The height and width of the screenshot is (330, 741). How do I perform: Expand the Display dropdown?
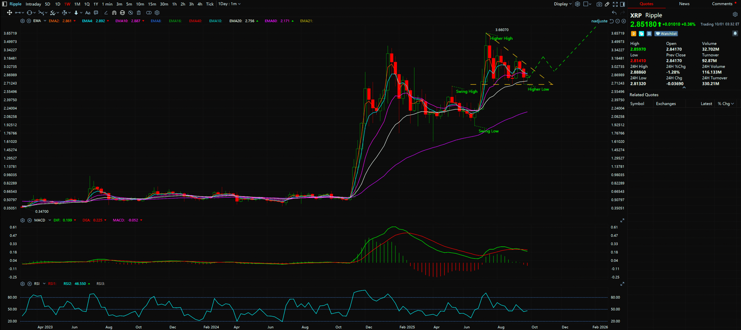click(x=563, y=4)
